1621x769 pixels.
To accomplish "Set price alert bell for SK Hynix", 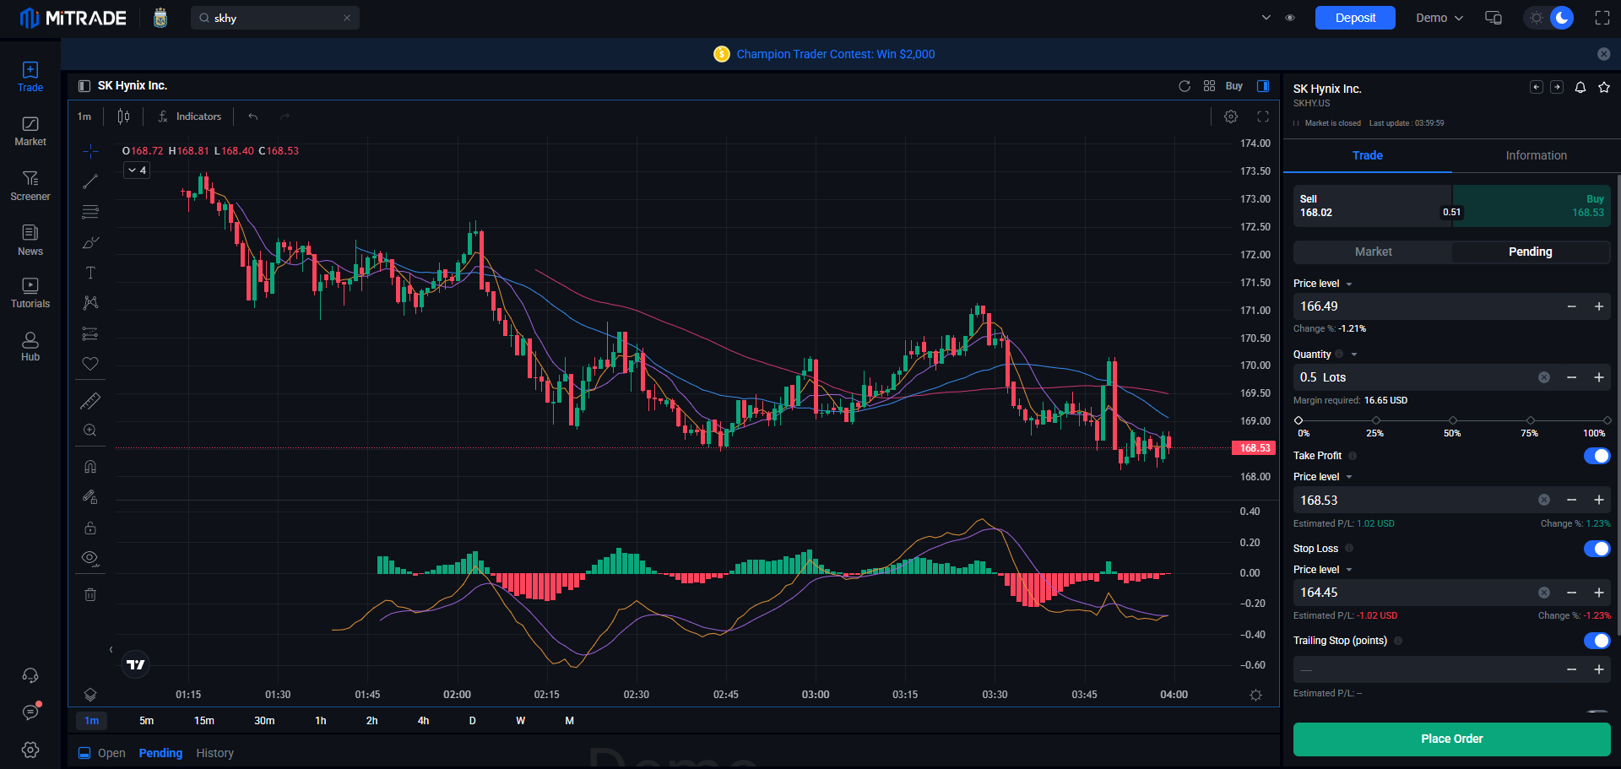I will tap(1580, 87).
